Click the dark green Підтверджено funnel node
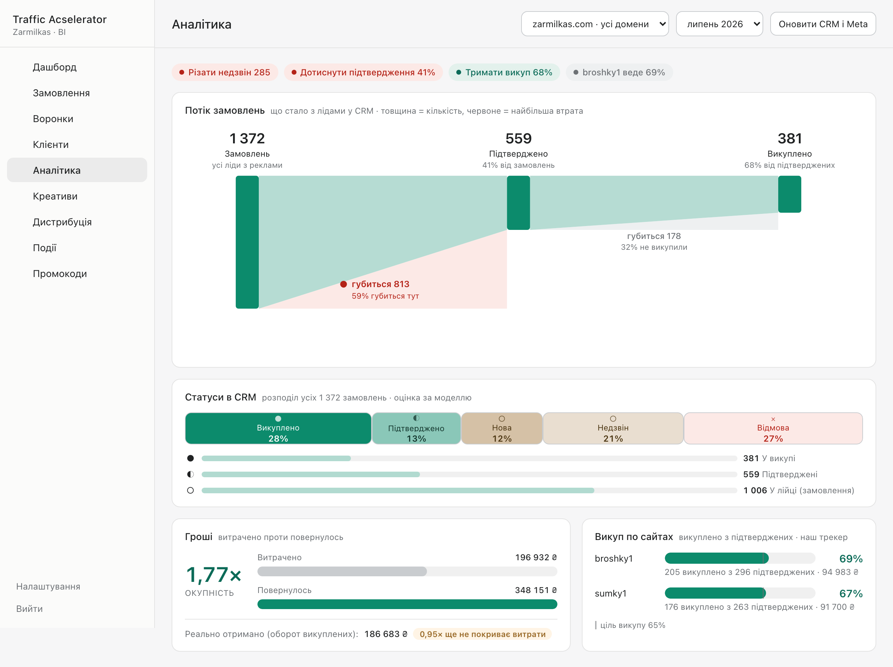This screenshot has width=893, height=667. point(518,203)
